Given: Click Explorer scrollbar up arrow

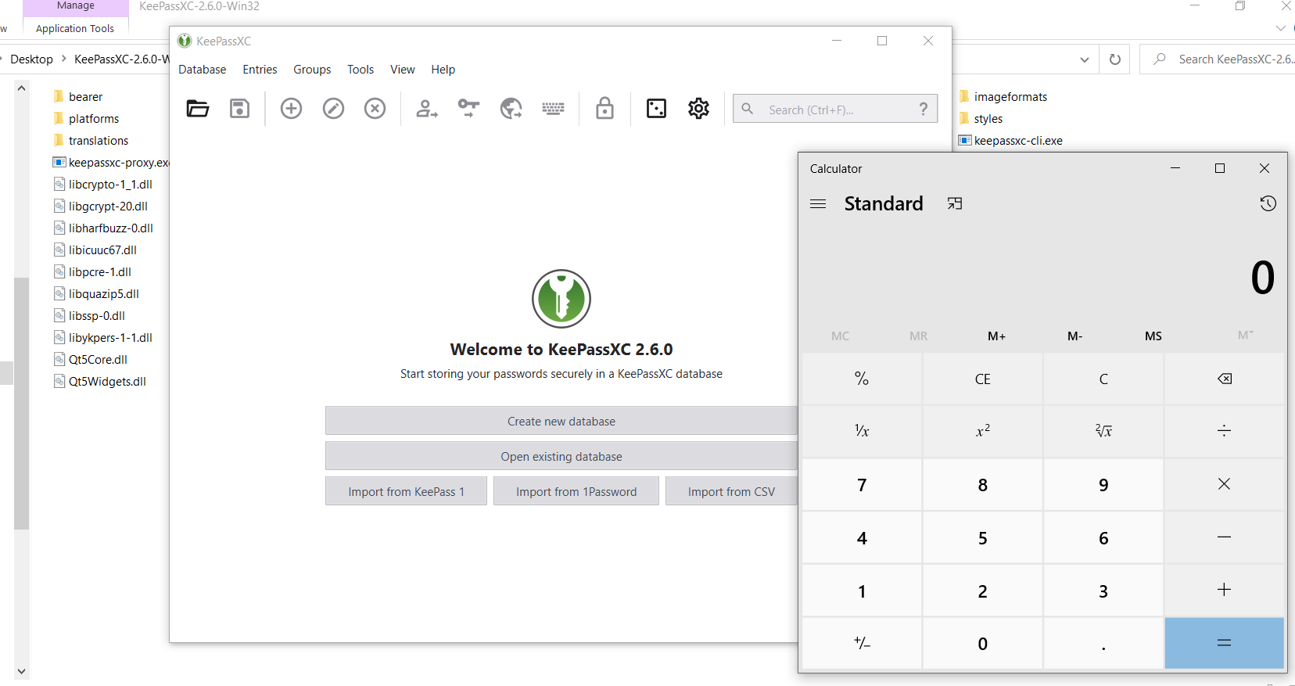Looking at the screenshot, I should tap(21, 88).
